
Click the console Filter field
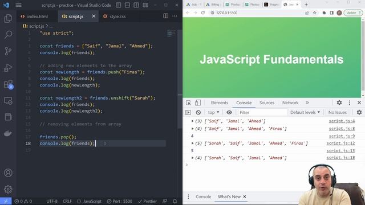click(x=262, y=113)
